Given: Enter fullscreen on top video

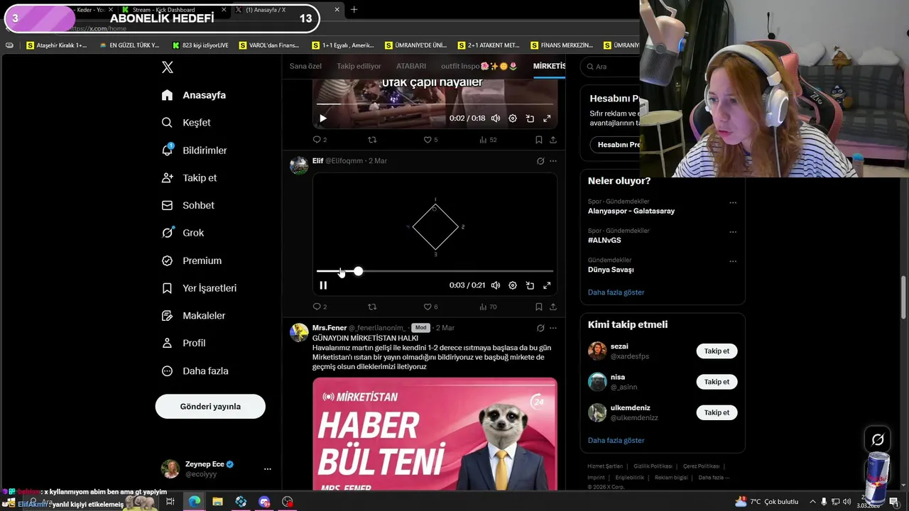Looking at the screenshot, I should [x=547, y=119].
